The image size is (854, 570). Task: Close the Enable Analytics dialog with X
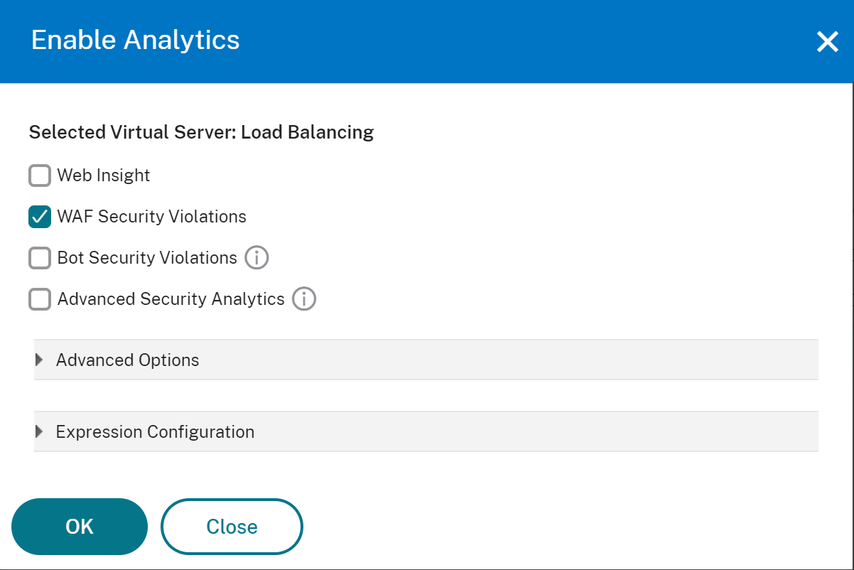tap(828, 42)
